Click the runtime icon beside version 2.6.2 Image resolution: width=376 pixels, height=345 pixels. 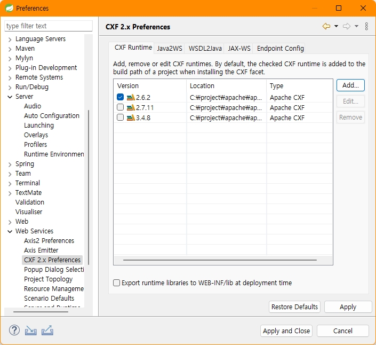pos(131,97)
